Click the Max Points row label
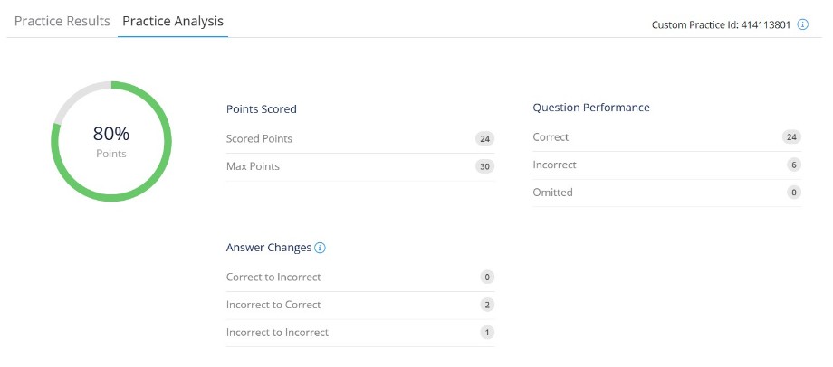Viewport: 833px width, 367px height. tap(253, 167)
